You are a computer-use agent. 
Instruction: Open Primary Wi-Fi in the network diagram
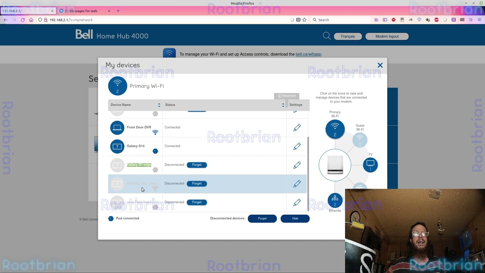coord(335,129)
